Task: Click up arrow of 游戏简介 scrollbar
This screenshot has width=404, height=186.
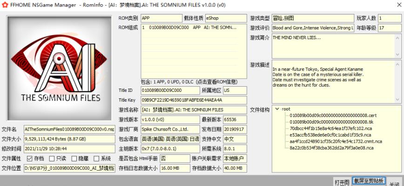Action: pos(398,38)
